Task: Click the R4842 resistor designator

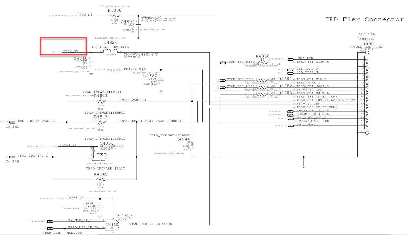Action: [101, 174]
